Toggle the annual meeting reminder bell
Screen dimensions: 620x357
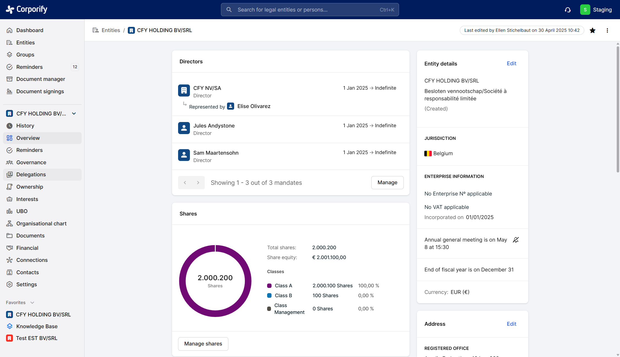[x=516, y=240]
